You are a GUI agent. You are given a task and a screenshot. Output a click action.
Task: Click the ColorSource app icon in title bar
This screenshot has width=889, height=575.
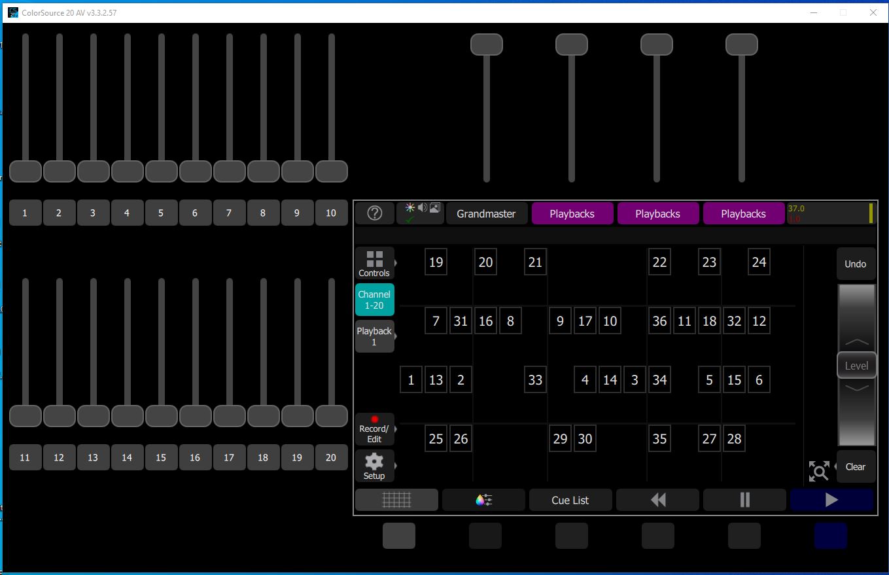(x=13, y=12)
